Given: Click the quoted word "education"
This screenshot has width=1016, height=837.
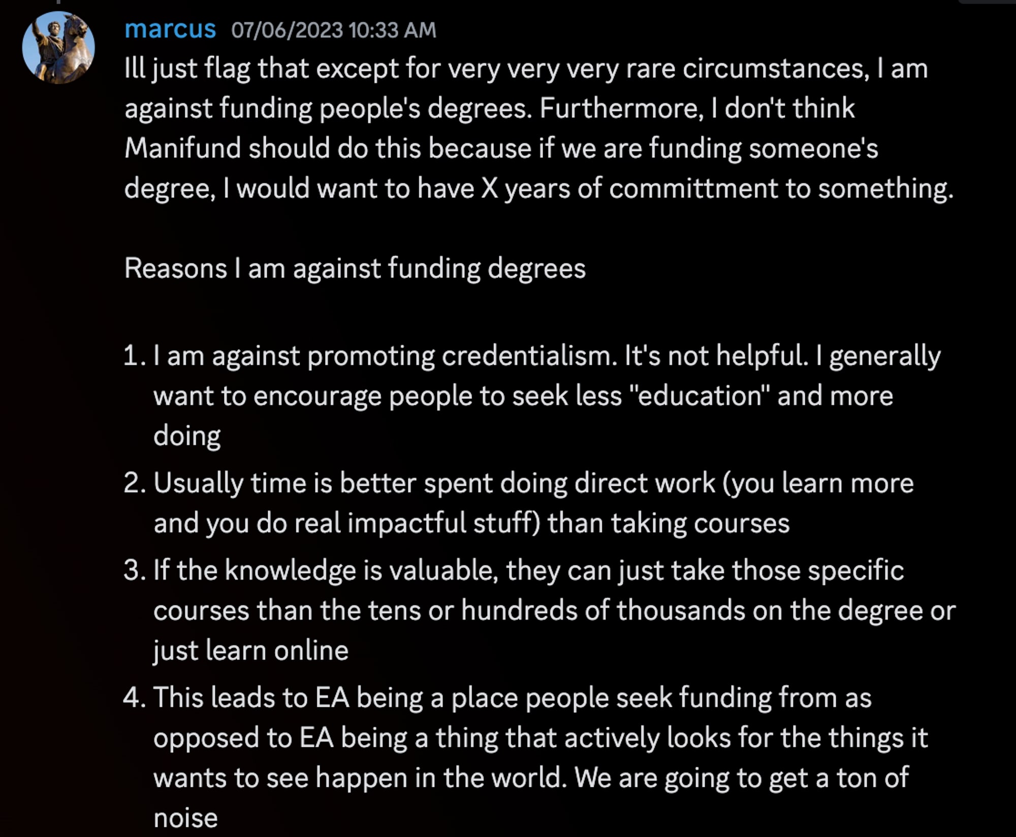Looking at the screenshot, I should pos(700,395).
